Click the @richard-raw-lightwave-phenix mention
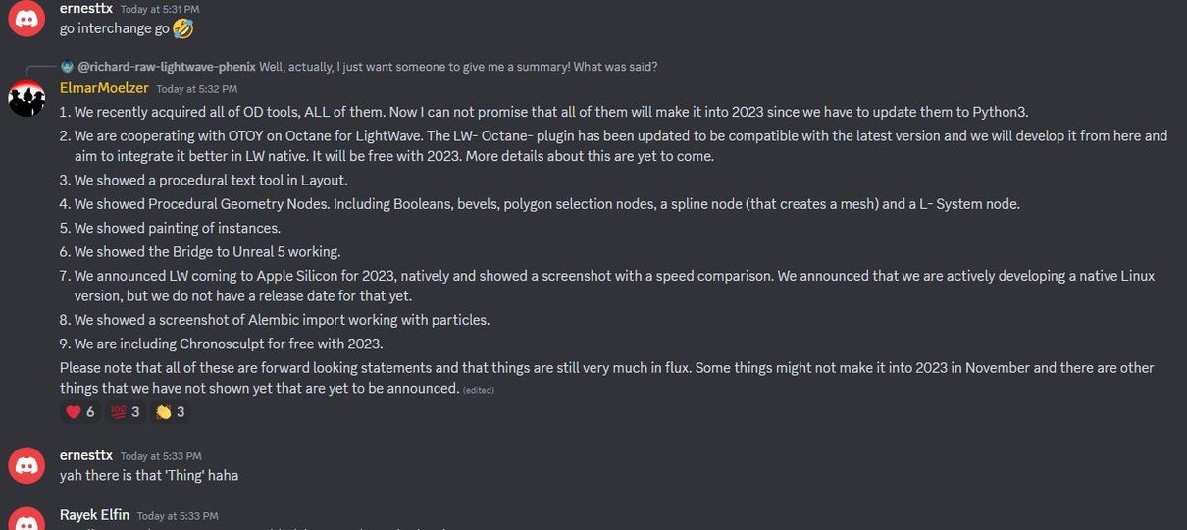The width and height of the screenshot is (1187, 530). point(167,67)
